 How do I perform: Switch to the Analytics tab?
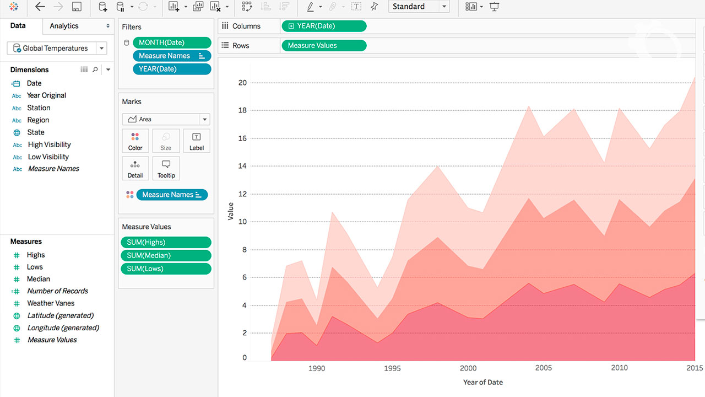tap(64, 26)
